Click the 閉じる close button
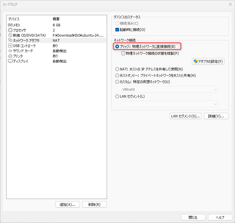Image resolution: width=235 pixels, height=223 pixels. pyautogui.click(x=193, y=217)
